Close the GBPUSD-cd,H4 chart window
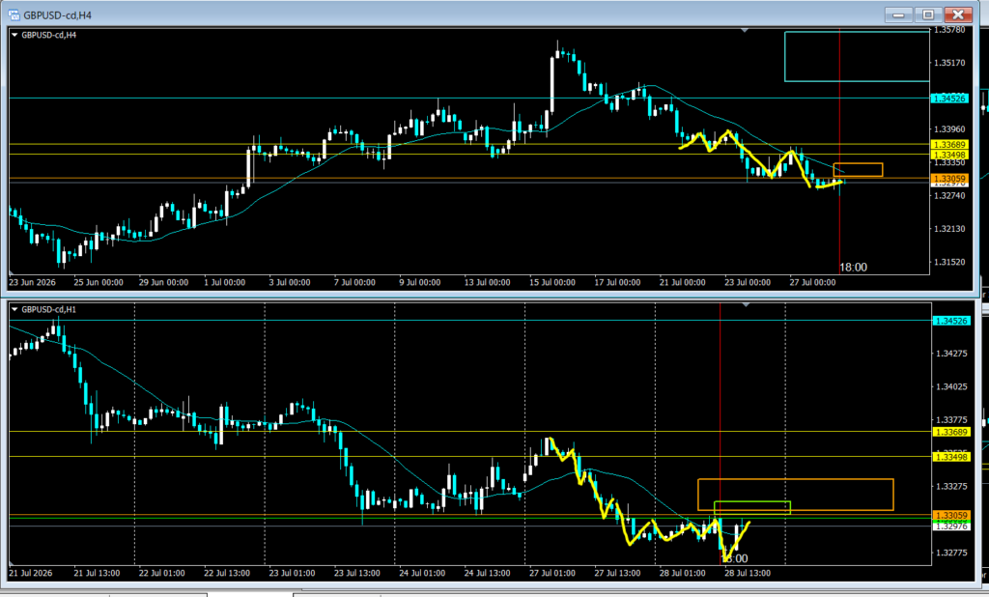Viewport: 989px width, 597px height. click(x=958, y=14)
